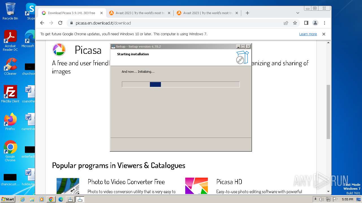The image size is (362, 203).
Task: Close the first Avast 2023 tab
Action: point(169,13)
